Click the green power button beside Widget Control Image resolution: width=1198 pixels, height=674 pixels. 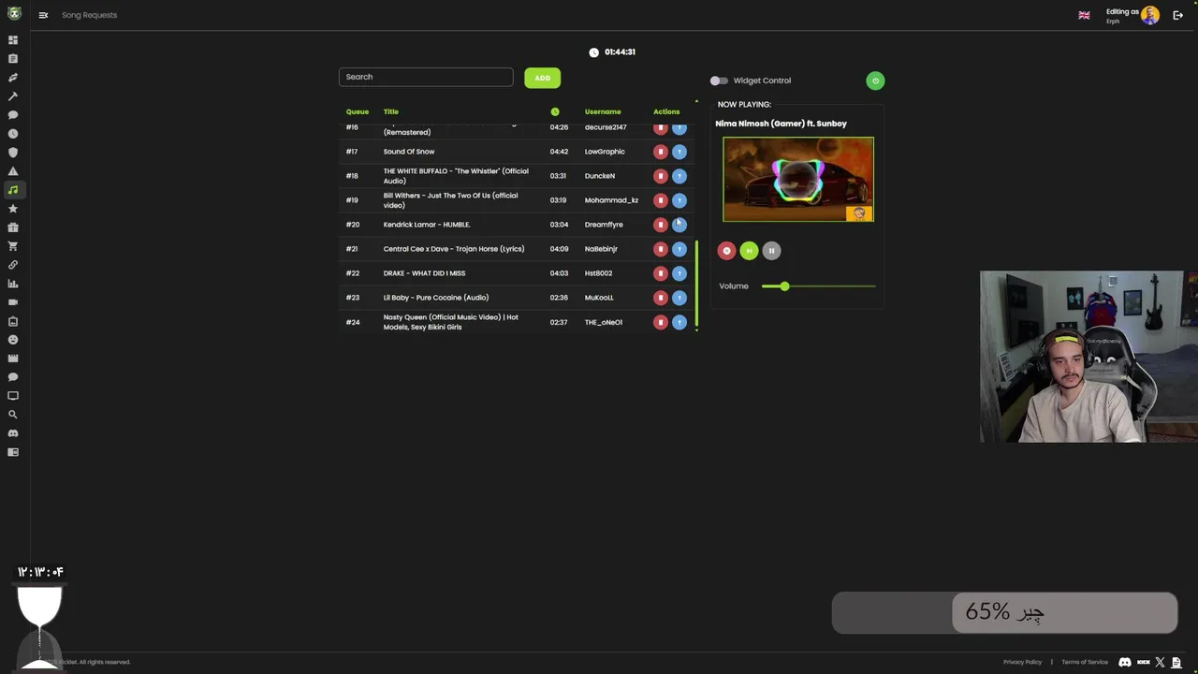pyautogui.click(x=875, y=81)
